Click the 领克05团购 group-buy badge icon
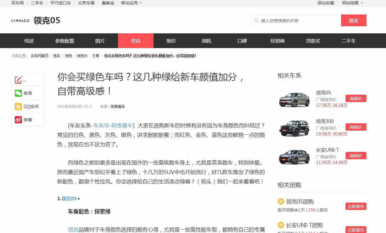The width and height of the screenshot is (386, 233). (x=281, y=202)
